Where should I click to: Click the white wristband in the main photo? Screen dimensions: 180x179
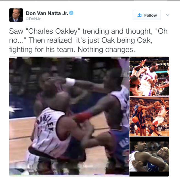(x=70, y=82)
